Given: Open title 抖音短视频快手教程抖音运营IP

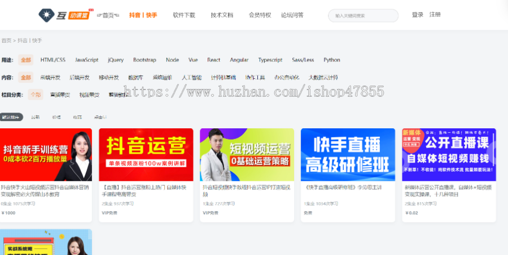Looking at the screenshot, I should 247,191.
